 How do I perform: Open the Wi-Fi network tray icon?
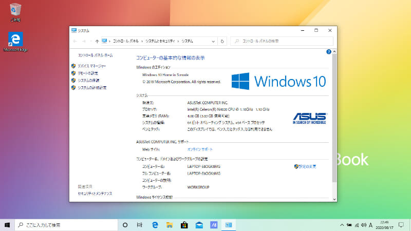click(x=357, y=225)
